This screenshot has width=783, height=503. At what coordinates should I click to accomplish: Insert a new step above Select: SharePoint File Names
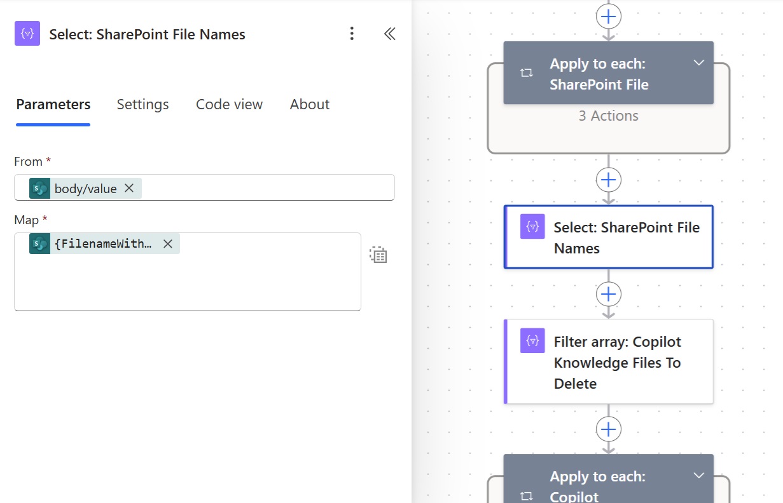(x=608, y=180)
